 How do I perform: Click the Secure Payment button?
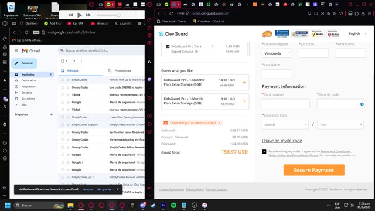pos(314,170)
